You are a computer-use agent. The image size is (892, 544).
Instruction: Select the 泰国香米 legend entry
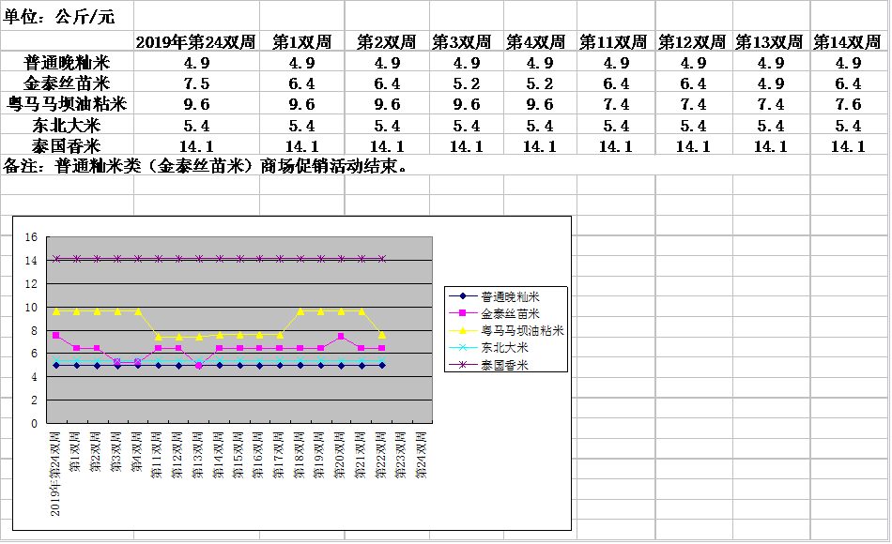[503, 365]
